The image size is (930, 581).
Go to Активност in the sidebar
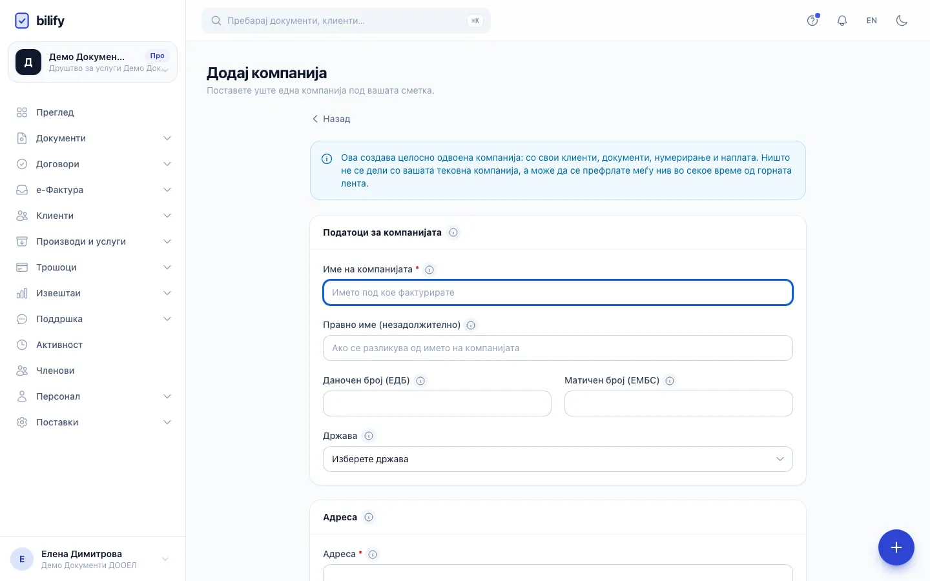pos(92,345)
